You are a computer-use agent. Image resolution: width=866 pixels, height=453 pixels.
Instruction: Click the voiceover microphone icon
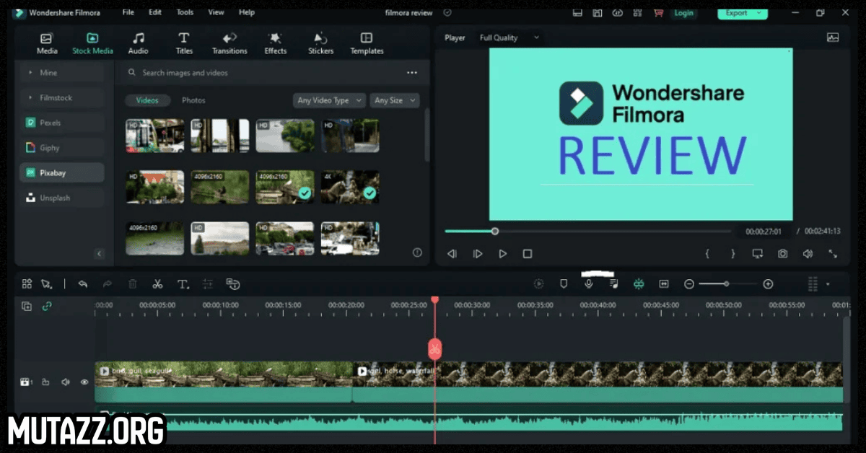[589, 284]
